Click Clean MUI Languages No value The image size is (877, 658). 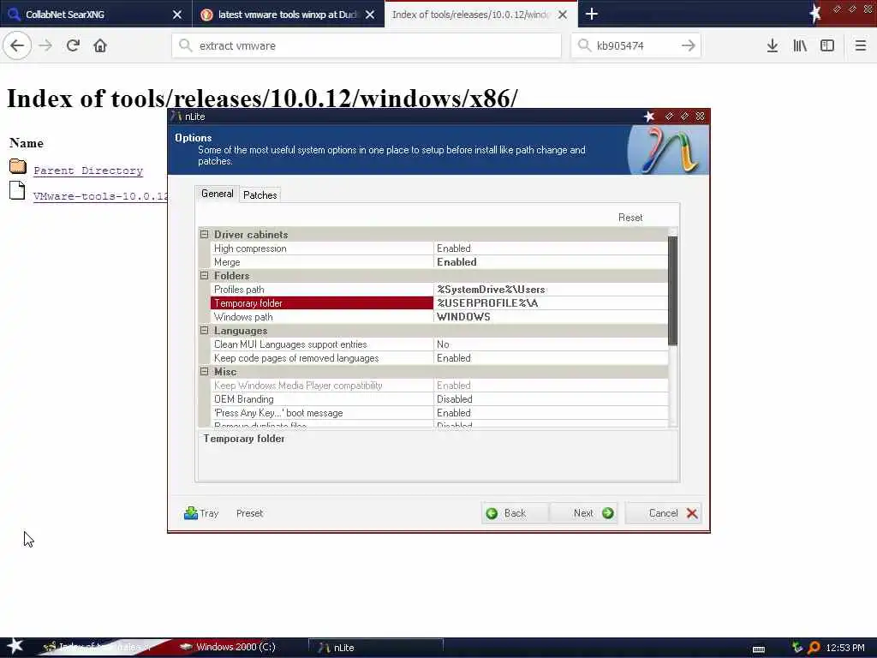[x=551, y=344]
